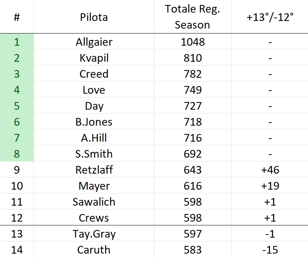Select the green rank 8 cell
The width and height of the screenshot is (308, 257).
[x=17, y=153]
